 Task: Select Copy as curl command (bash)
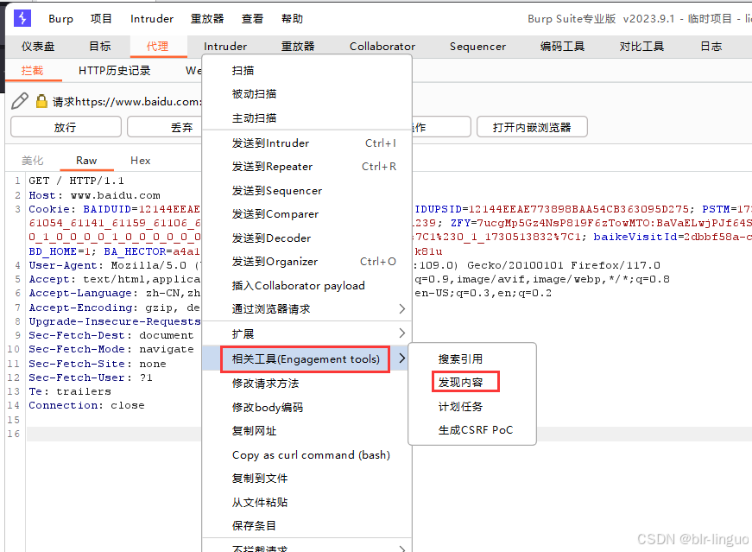(307, 455)
